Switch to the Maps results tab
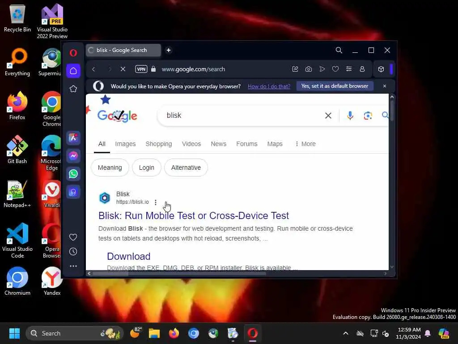 [275, 144]
